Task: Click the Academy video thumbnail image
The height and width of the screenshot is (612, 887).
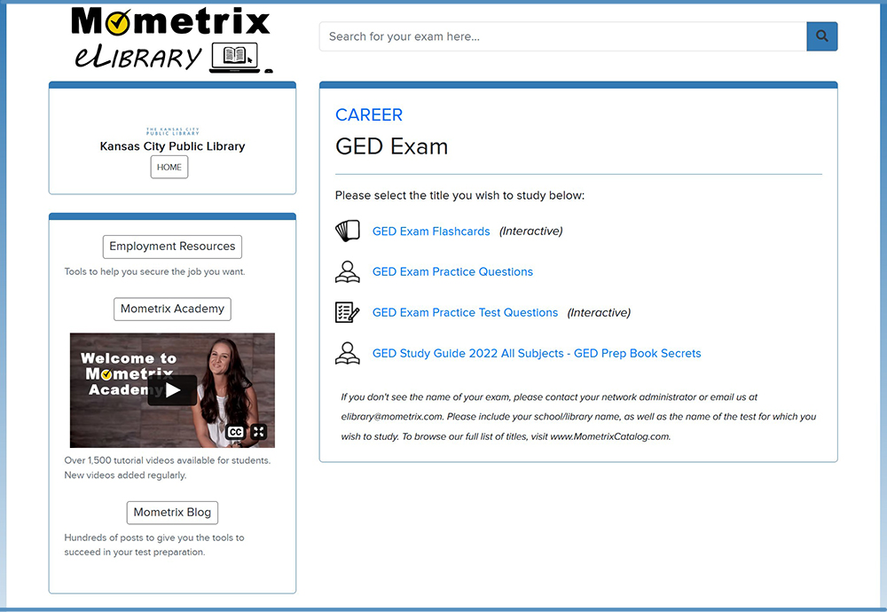Action: tap(173, 390)
